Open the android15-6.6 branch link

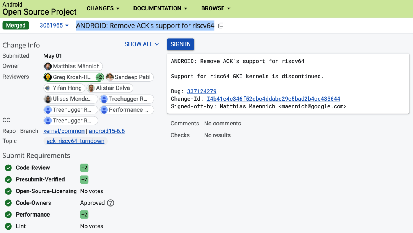tap(107, 131)
